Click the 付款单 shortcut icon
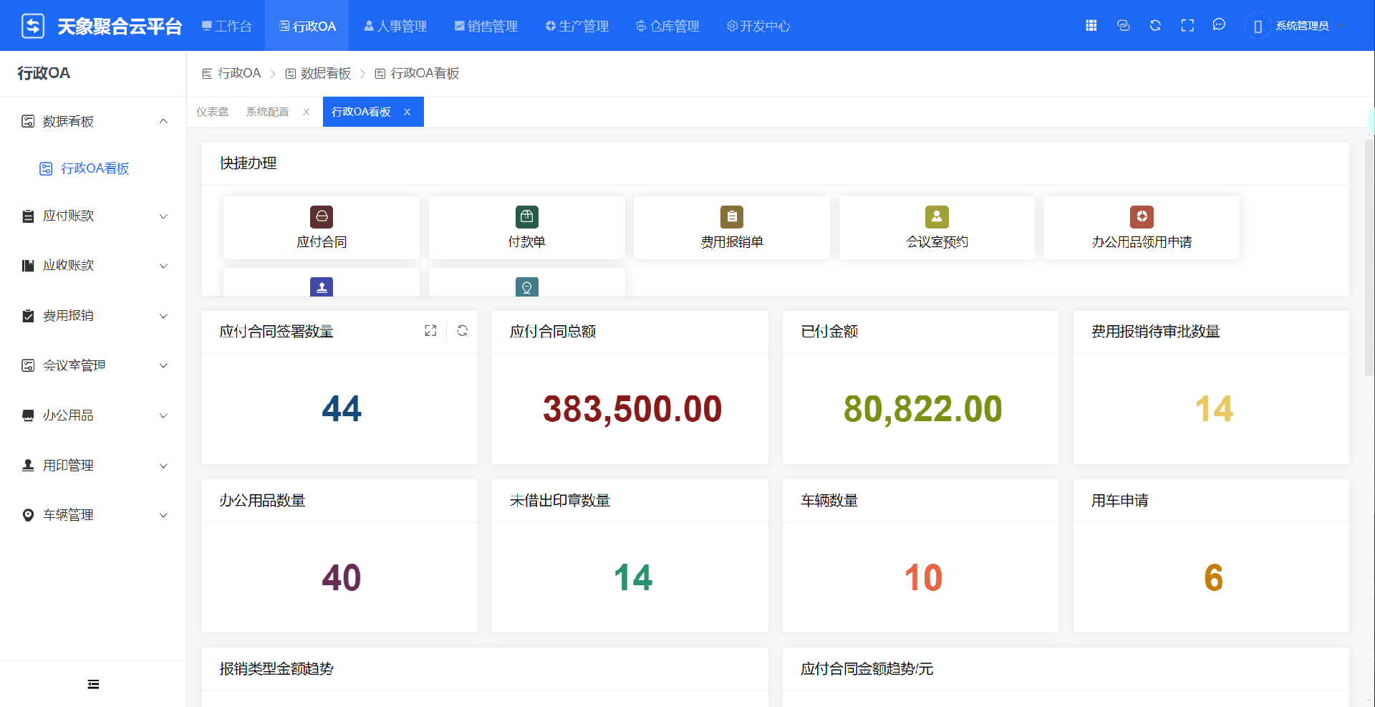The width and height of the screenshot is (1375, 707). (x=527, y=216)
